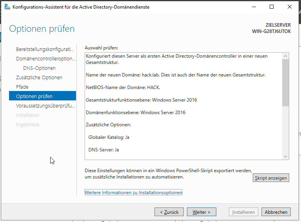The height and width of the screenshot is (222, 301).
Task: Click the wizard icon in the title bar
Action: (x=7, y=7)
